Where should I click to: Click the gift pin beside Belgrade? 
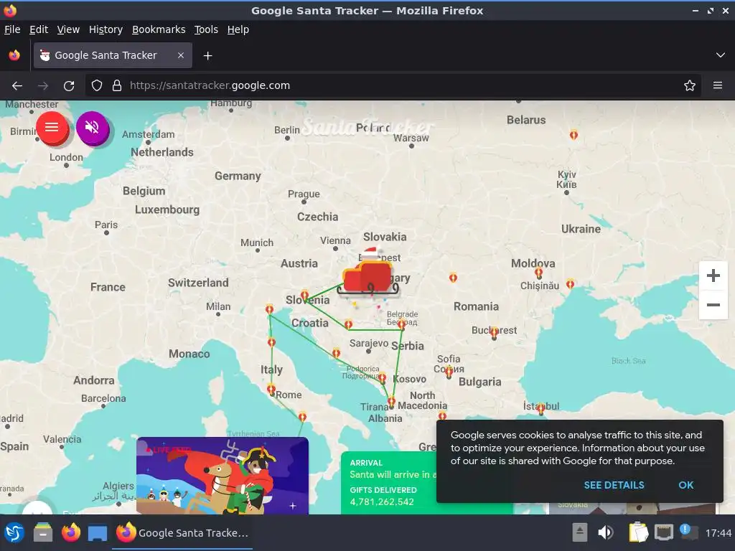(402, 324)
